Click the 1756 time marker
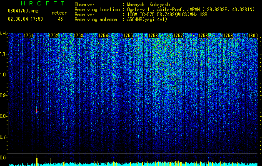This screenshot has width=262, height=166. (153, 36)
